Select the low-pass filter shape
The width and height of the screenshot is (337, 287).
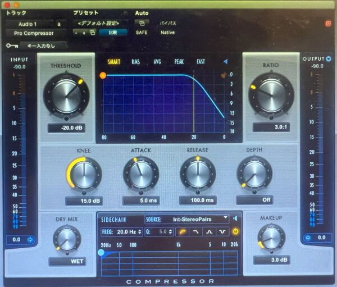[x=195, y=232]
